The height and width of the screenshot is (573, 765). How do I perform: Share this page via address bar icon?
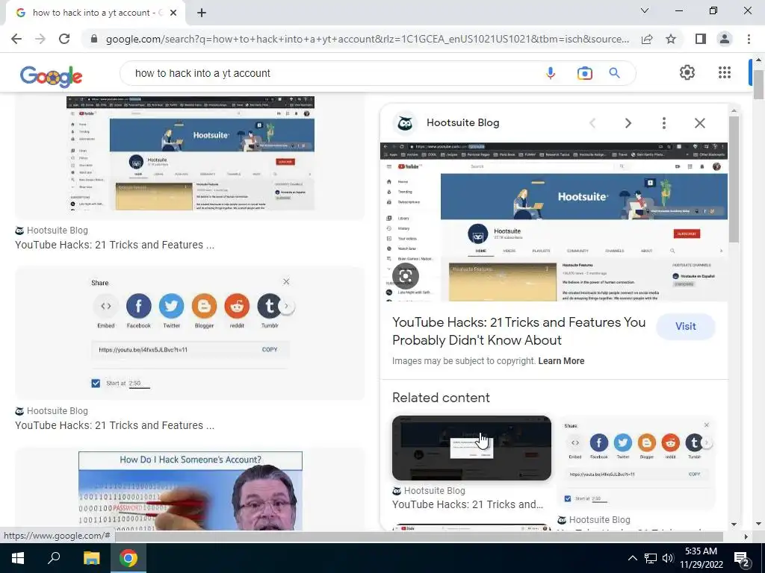point(647,39)
